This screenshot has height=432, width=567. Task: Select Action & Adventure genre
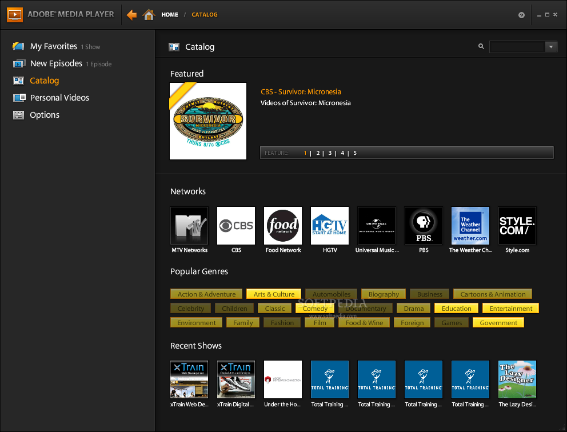click(x=206, y=294)
